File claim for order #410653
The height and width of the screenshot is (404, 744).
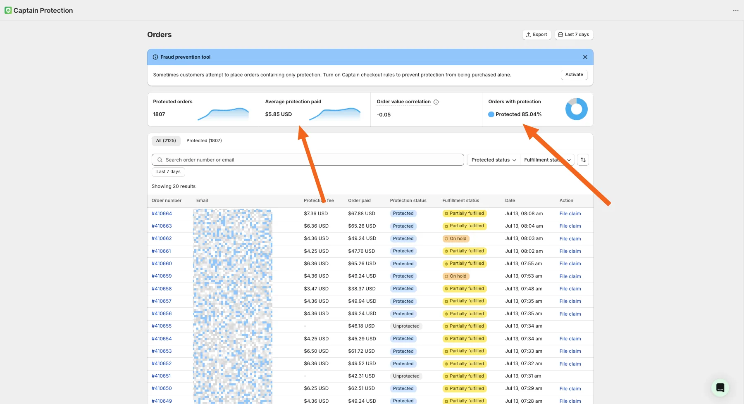coord(570,351)
